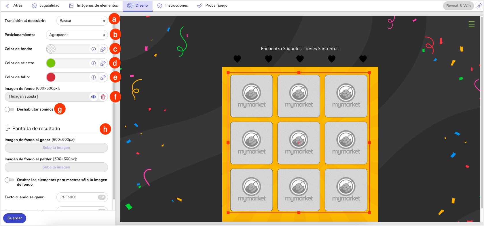Click the Texto cuando se gana input field
The height and width of the screenshot is (226, 484).
point(78,197)
